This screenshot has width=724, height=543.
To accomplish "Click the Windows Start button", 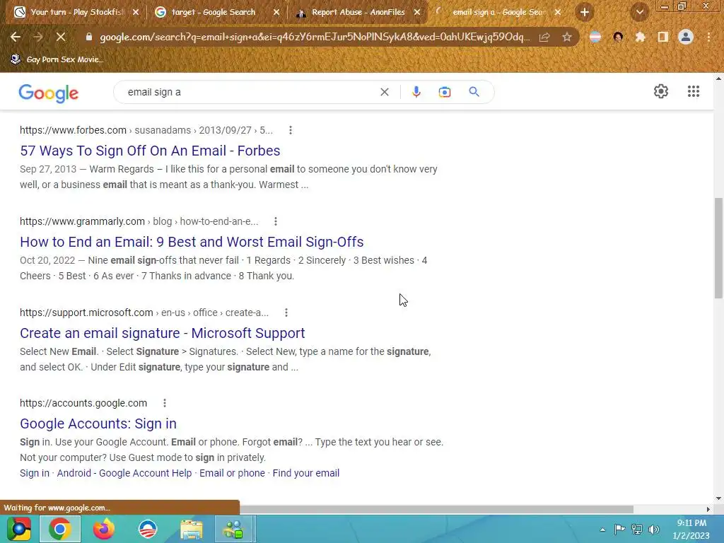I will point(19,529).
